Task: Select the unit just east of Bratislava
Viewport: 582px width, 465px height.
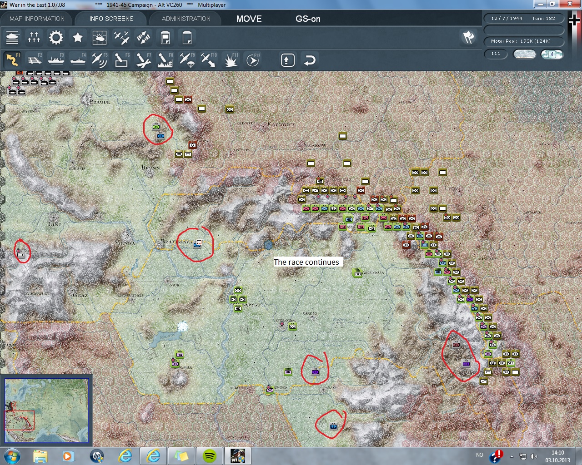Action: (197, 244)
